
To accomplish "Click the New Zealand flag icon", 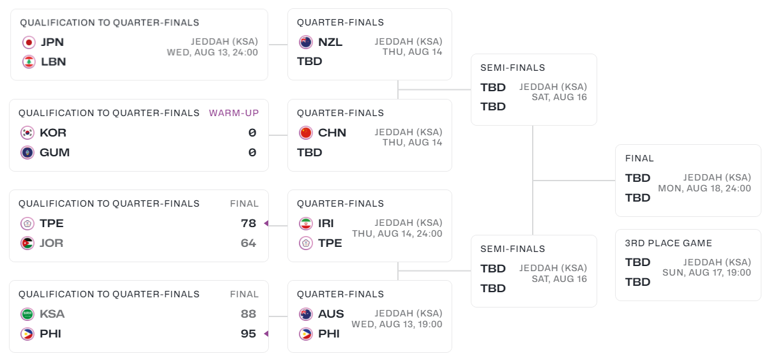I will (306, 42).
